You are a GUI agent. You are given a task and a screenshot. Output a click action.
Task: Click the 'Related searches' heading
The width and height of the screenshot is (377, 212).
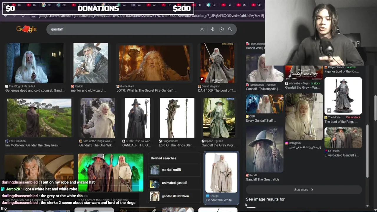163,158
